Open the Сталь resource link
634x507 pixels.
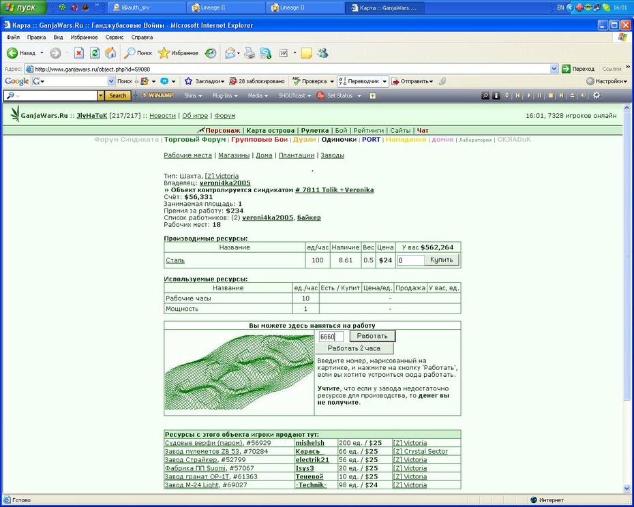point(175,260)
